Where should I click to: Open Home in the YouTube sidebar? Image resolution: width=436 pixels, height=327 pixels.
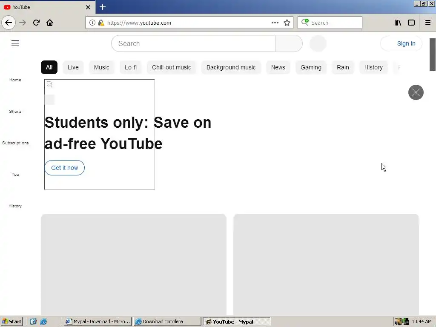point(15,80)
